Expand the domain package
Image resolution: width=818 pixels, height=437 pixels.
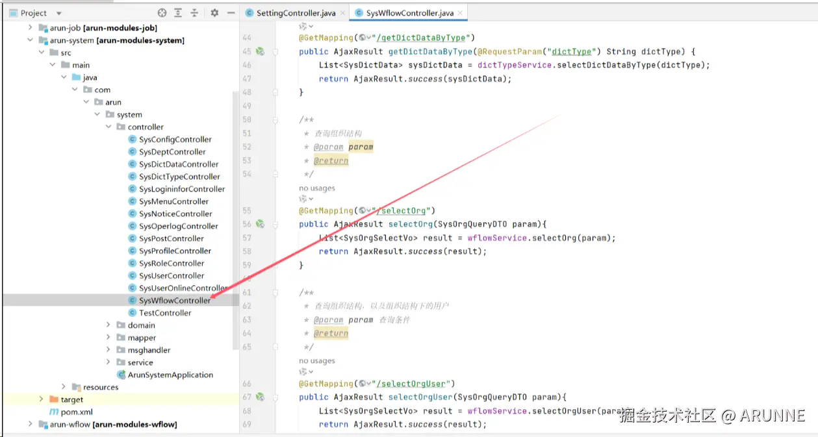pyautogui.click(x=109, y=325)
